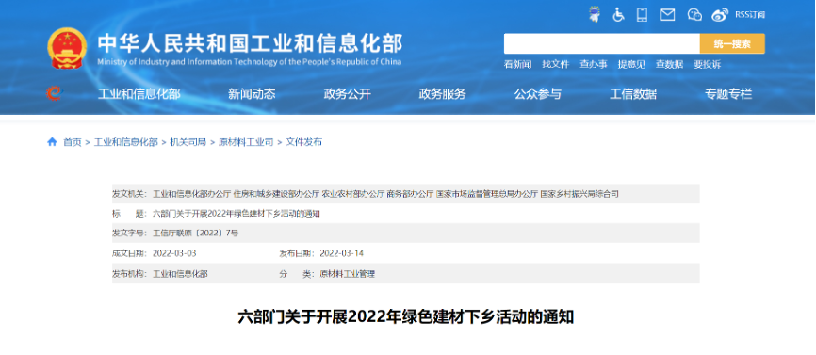This screenshot has height=355, width=816.
Task: Select the 提意见 quick link
Action: coord(631,64)
